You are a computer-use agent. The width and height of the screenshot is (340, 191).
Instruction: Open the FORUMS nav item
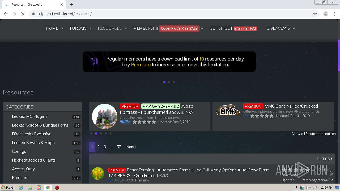click(78, 28)
